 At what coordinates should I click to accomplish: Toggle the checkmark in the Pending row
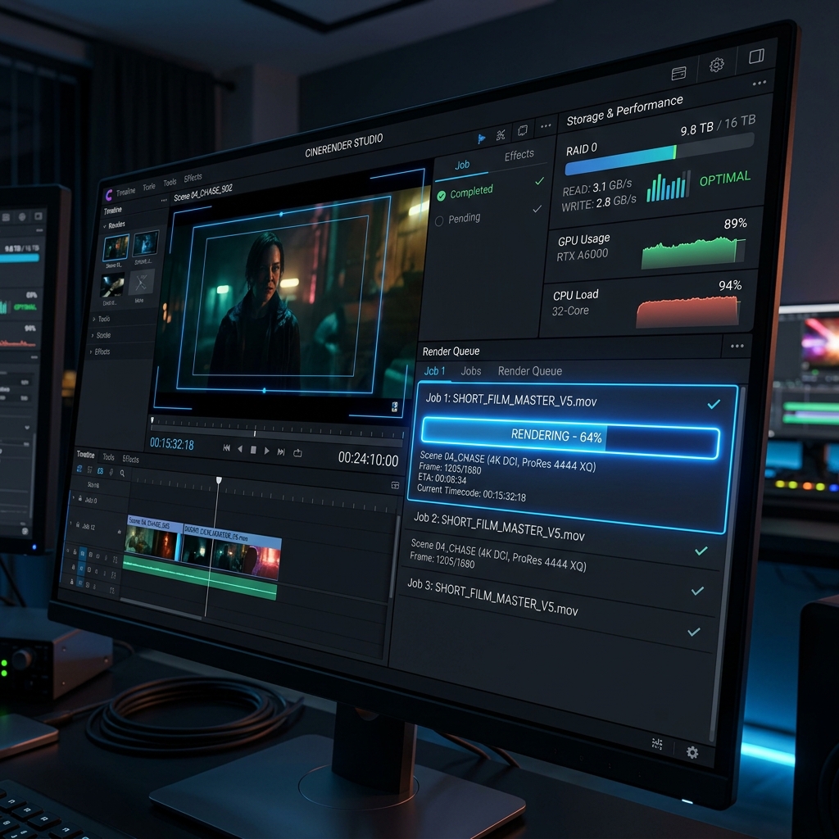click(x=537, y=209)
